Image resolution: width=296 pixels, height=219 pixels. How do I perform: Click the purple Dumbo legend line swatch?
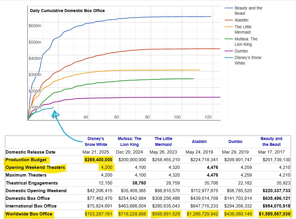[x=229, y=51]
